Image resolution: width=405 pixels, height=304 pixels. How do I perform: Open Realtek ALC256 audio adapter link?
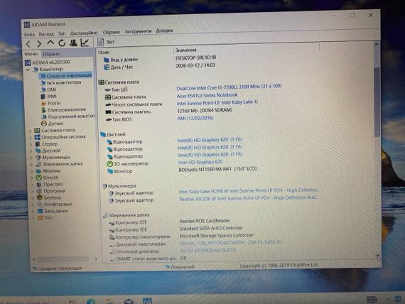[x=249, y=198]
